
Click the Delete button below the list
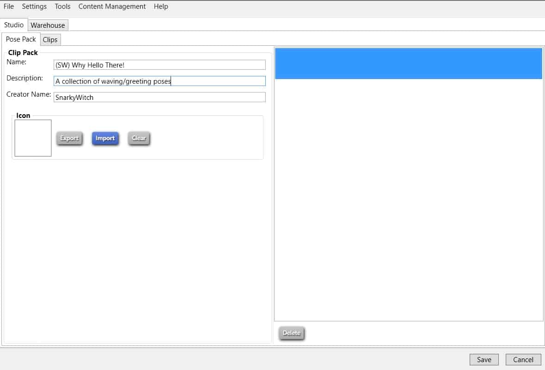(x=291, y=333)
